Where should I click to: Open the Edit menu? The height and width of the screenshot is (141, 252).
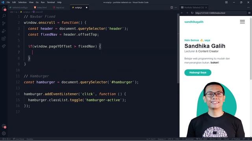click(x=14, y=2)
